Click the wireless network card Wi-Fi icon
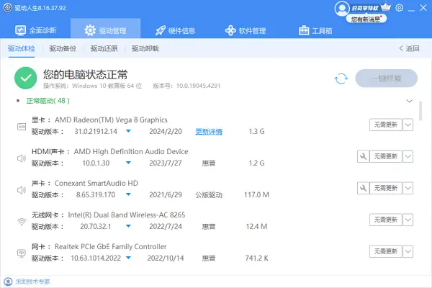This screenshot has width=432, height=288. (x=22, y=220)
